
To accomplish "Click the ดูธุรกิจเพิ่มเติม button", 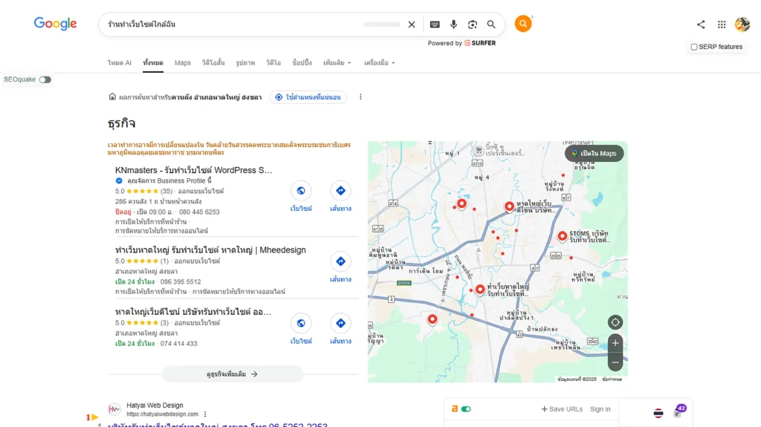I will point(233,374).
